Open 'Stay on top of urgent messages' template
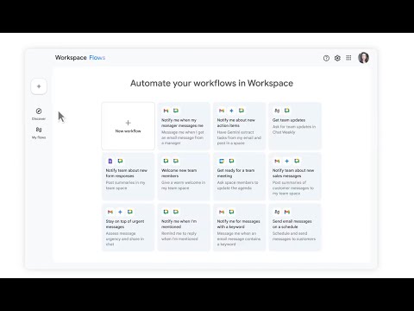This screenshot has height=311, width=414. (x=128, y=227)
